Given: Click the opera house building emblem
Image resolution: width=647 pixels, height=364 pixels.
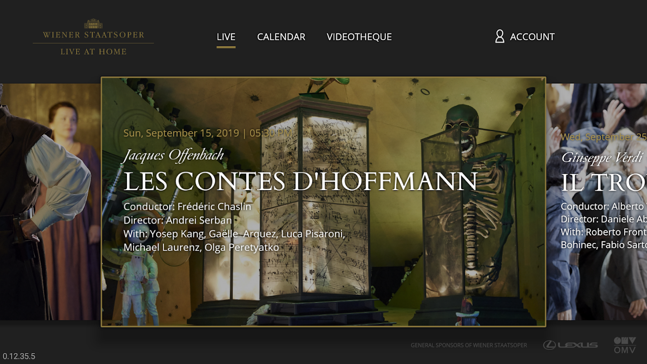Looking at the screenshot, I should [93, 24].
